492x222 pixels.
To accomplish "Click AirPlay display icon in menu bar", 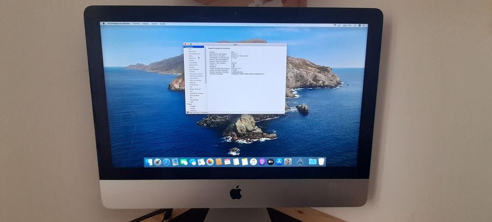I will (339, 25).
